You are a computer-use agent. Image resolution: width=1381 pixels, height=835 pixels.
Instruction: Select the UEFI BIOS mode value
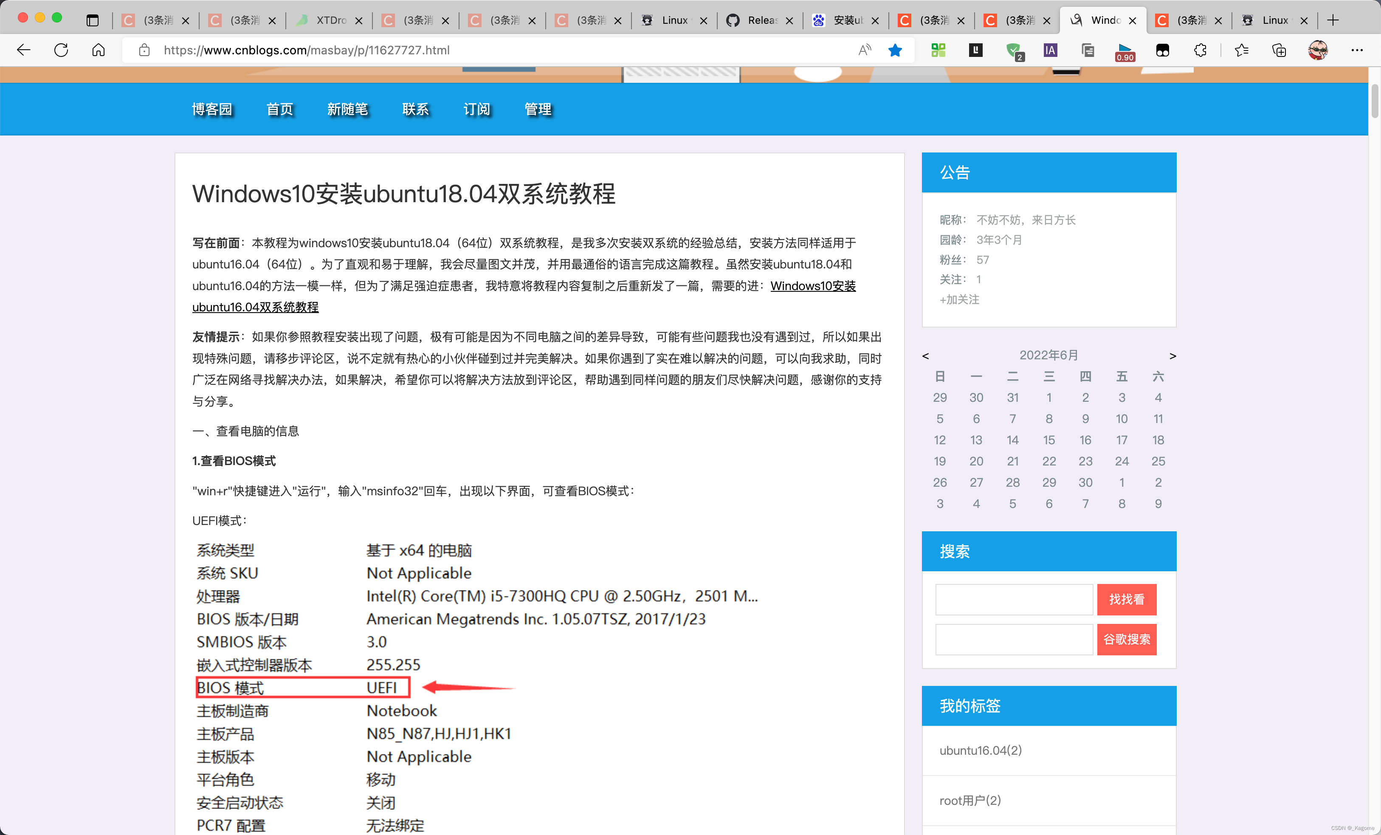(x=381, y=688)
